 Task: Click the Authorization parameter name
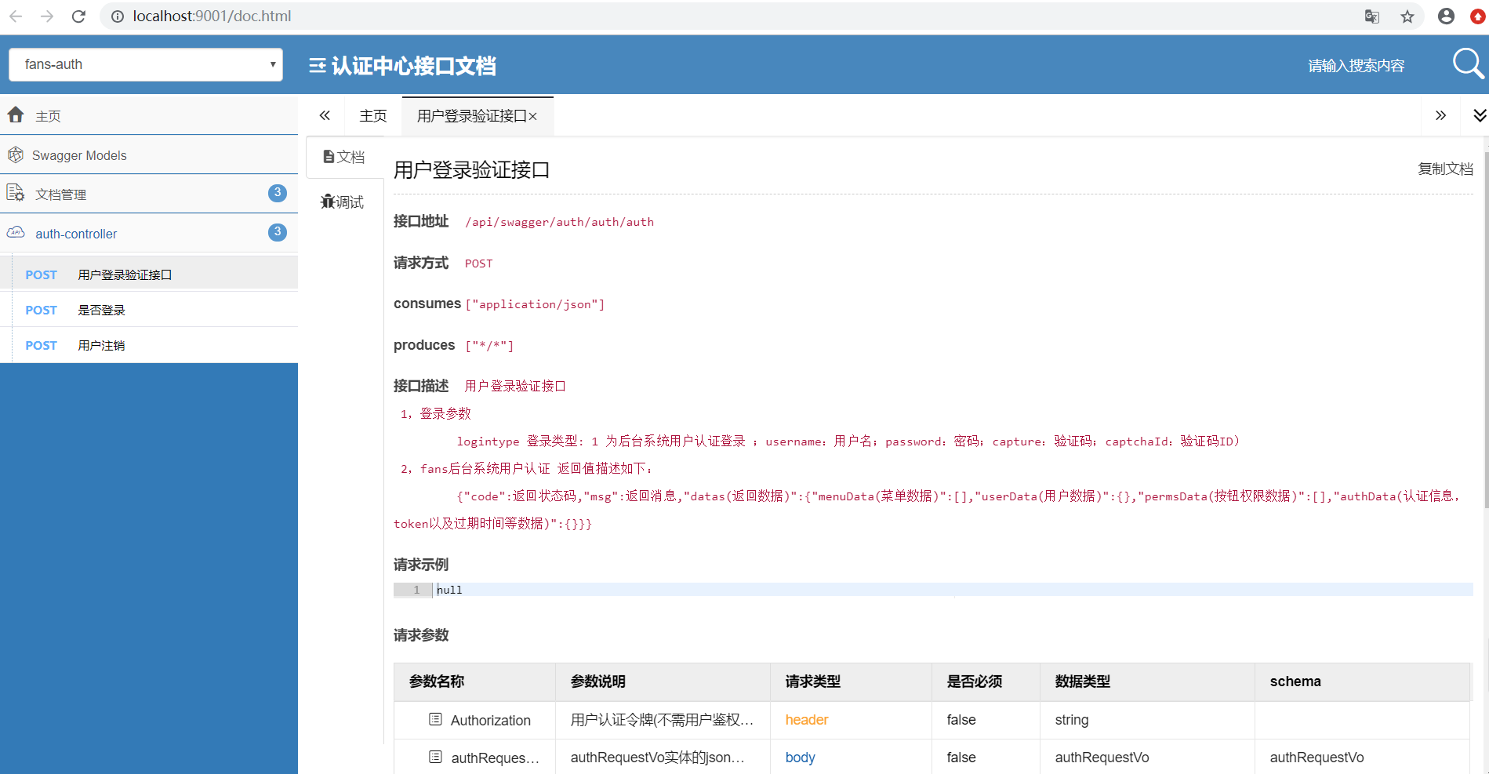click(x=491, y=720)
